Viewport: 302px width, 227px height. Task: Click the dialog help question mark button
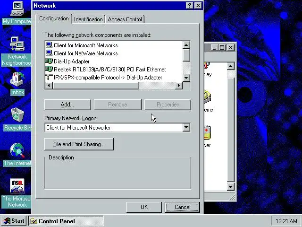click(x=190, y=5)
